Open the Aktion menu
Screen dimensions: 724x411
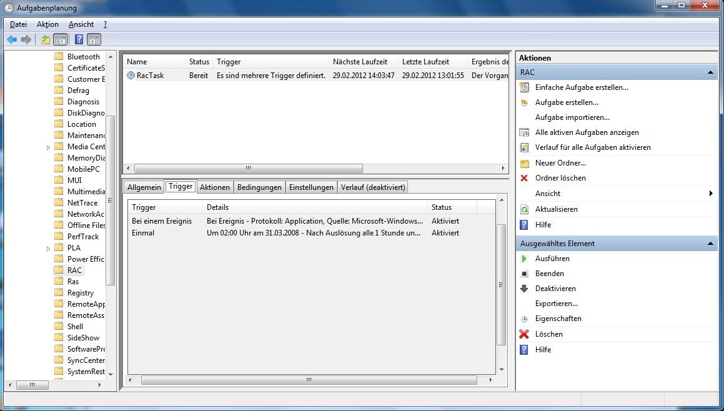47,24
